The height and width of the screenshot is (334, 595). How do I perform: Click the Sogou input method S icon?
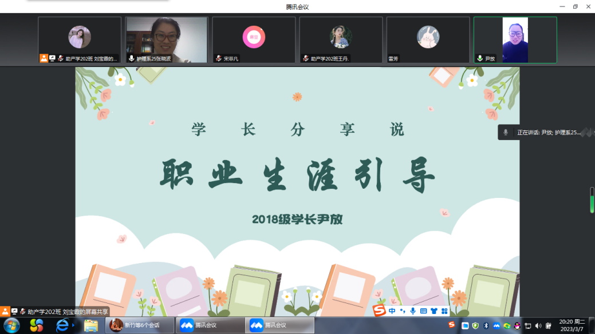coord(379,311)
